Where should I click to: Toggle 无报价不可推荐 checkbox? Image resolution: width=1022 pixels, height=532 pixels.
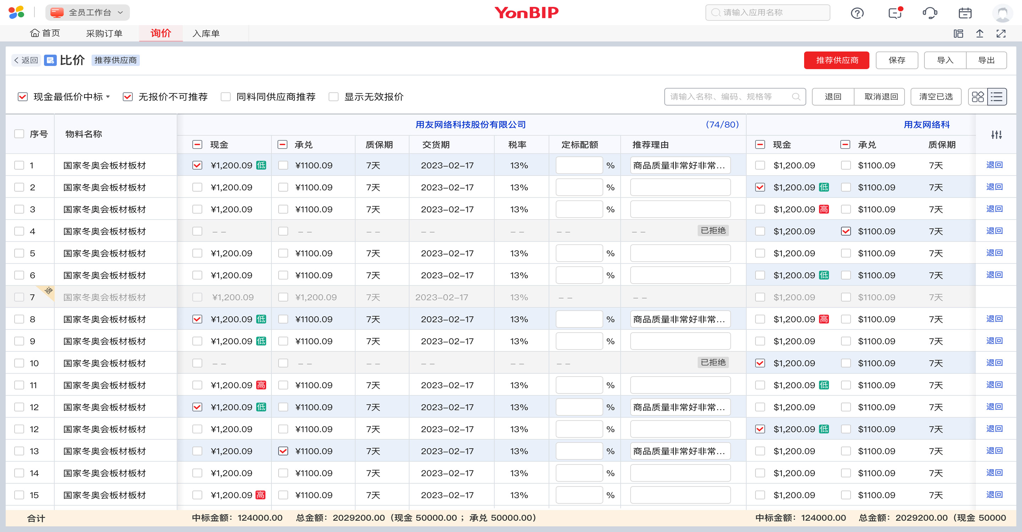(x=128, y=97)
